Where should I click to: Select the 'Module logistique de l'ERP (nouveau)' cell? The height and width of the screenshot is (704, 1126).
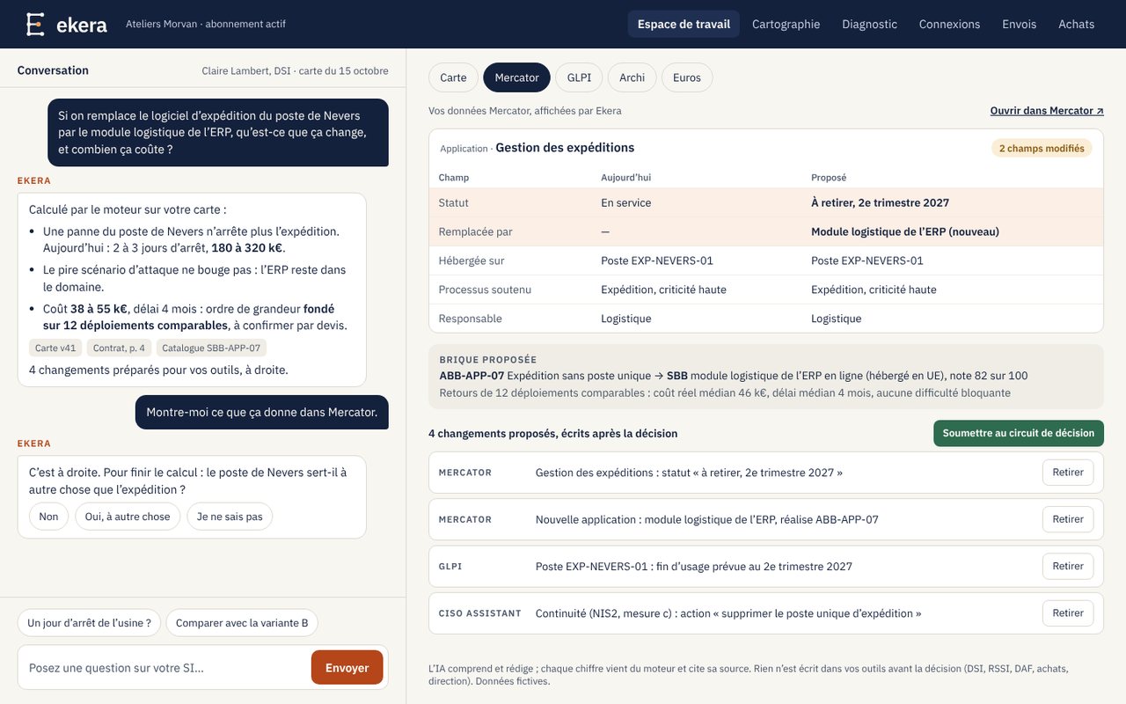tap(905, 231)
